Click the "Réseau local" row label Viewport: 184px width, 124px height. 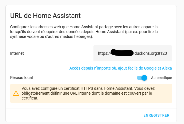21,78
